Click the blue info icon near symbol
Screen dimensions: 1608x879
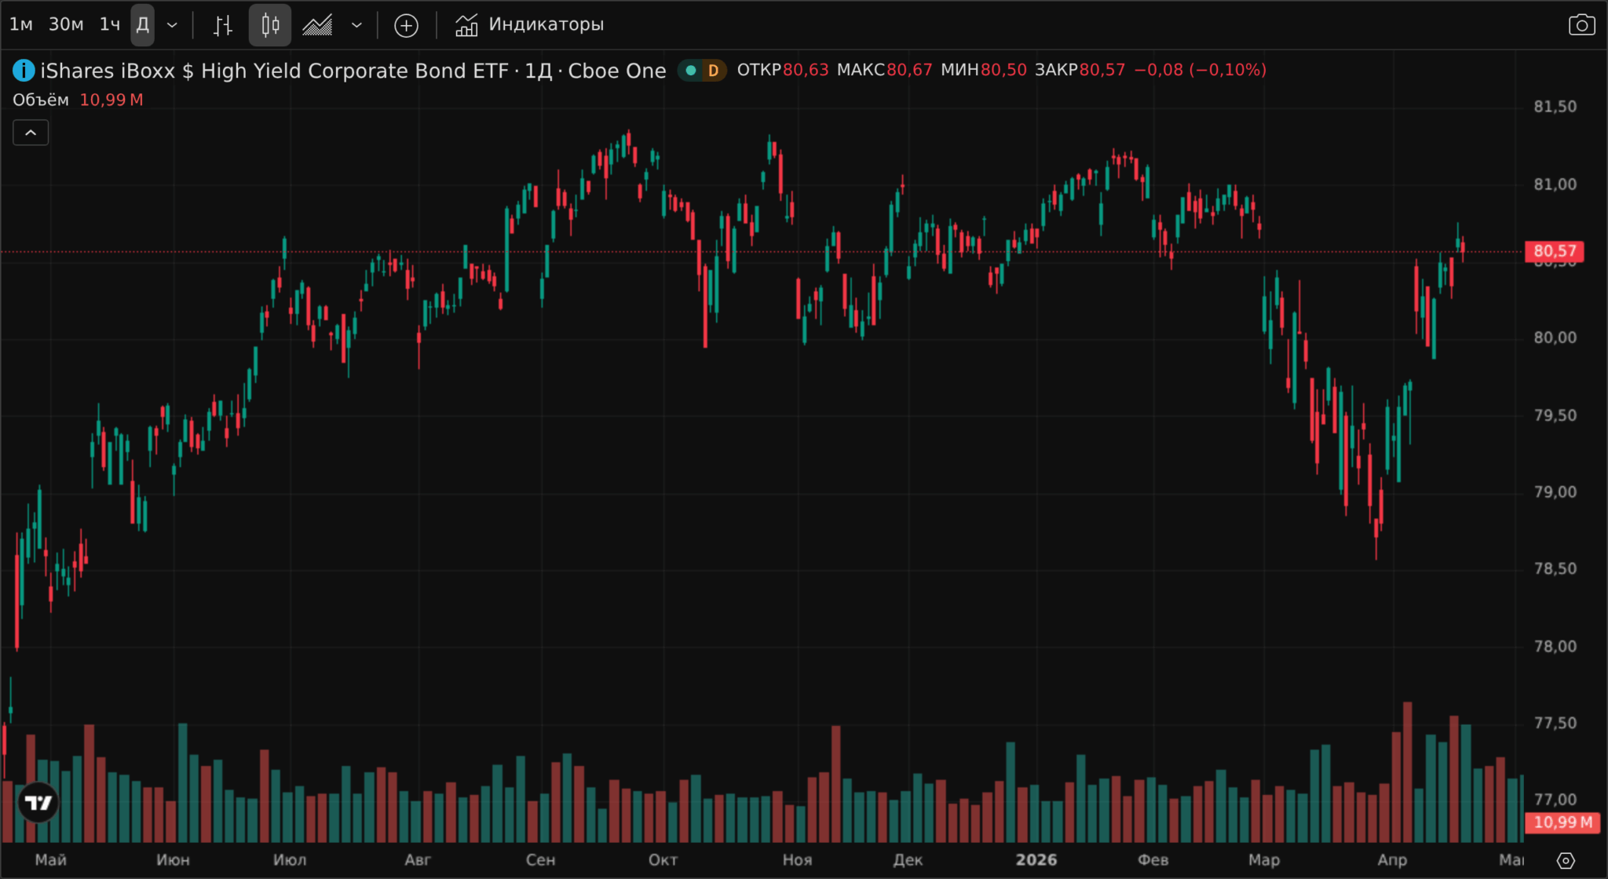pyautogui.click(x=24, y=71)
